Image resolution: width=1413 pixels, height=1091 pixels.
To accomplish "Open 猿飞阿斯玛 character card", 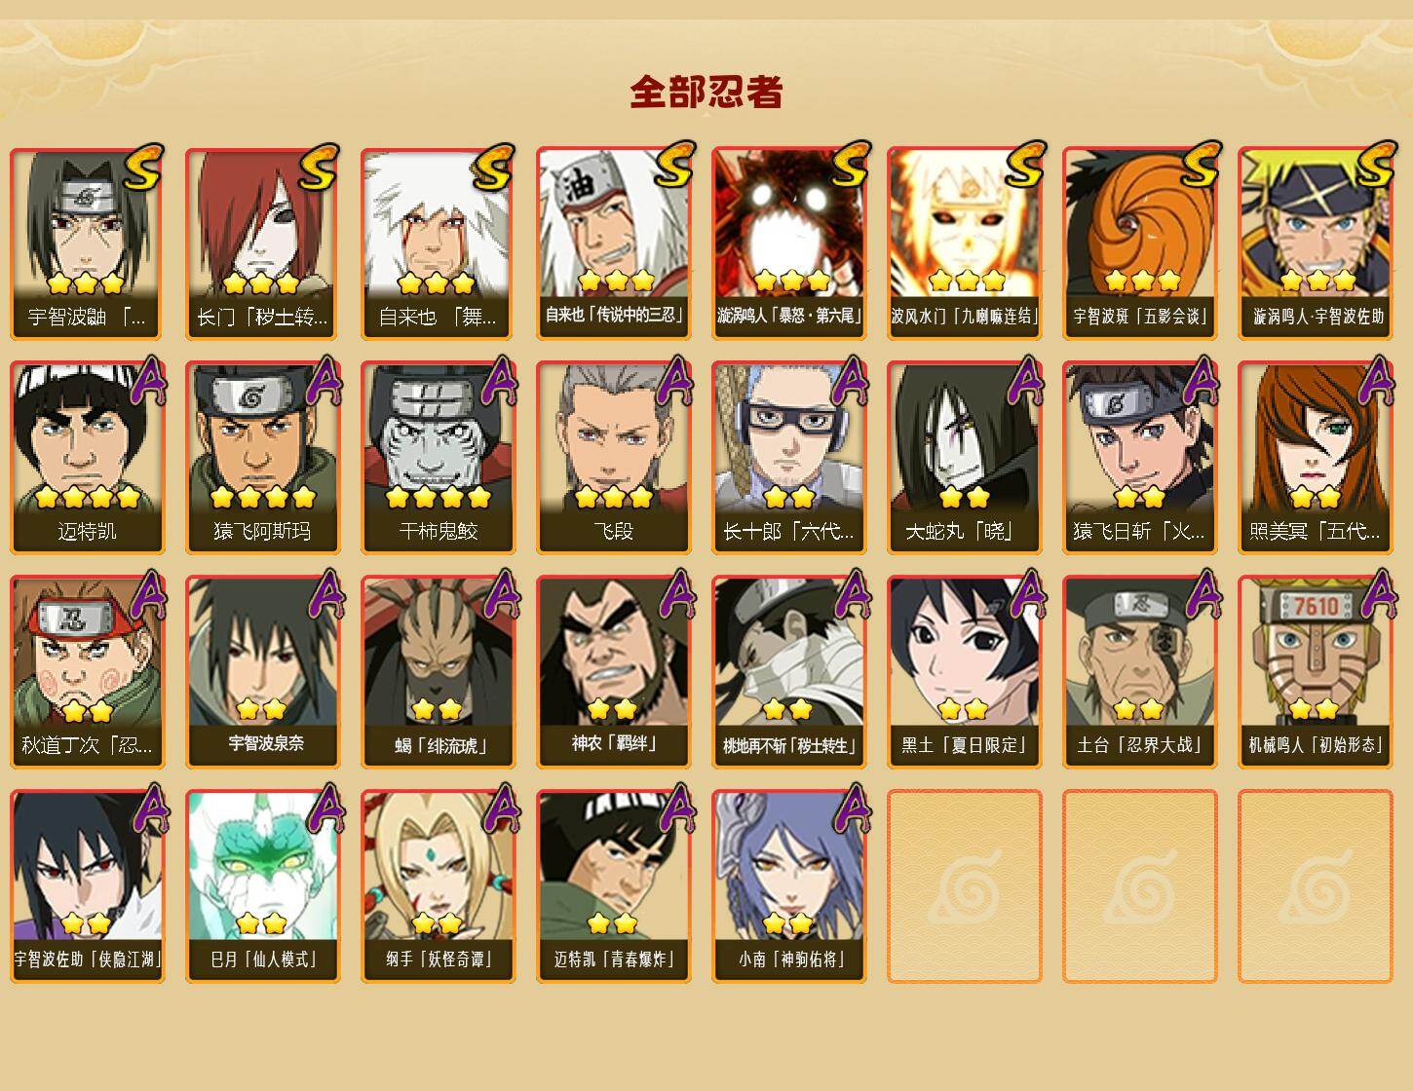I will [263, 458].
